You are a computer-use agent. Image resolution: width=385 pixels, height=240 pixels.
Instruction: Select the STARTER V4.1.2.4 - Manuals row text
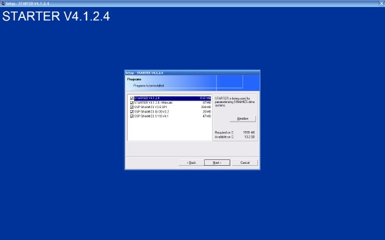(x=153, y=102)
